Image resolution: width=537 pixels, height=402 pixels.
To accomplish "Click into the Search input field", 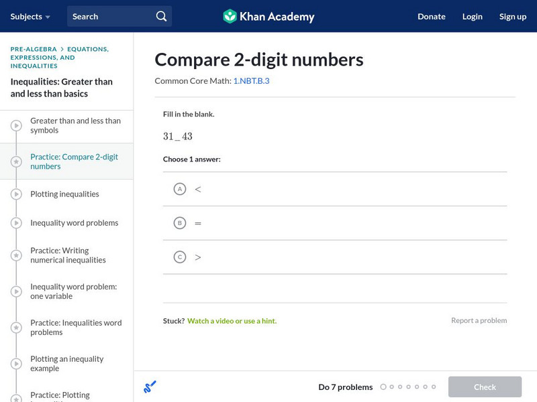I will [x=111, y=16].
